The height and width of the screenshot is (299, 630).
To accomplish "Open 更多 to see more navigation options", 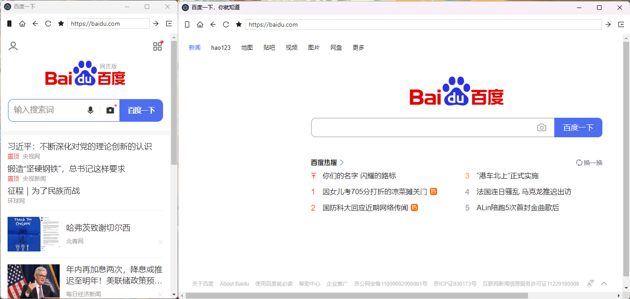I will pyautogui.click(x=358, y=48).
